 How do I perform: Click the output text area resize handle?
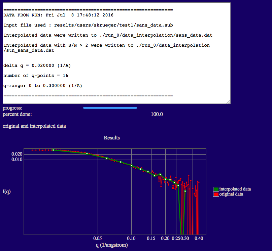pyautogui.click(x=229, y=102)
